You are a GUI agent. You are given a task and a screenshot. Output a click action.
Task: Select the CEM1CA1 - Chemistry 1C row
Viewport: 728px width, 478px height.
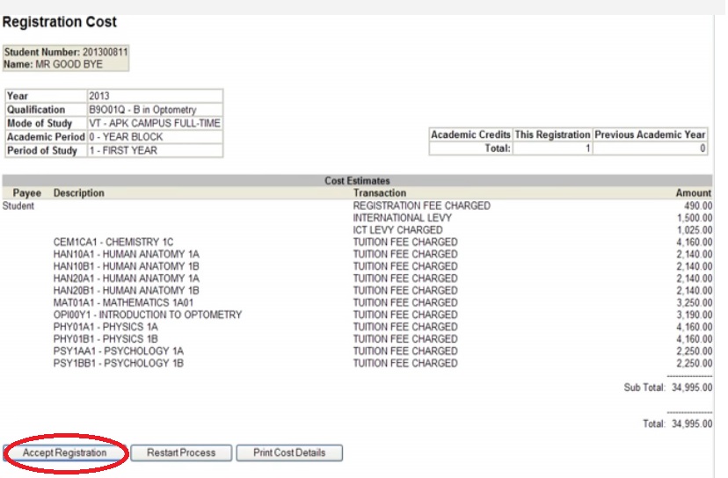[x=113, y=242]
